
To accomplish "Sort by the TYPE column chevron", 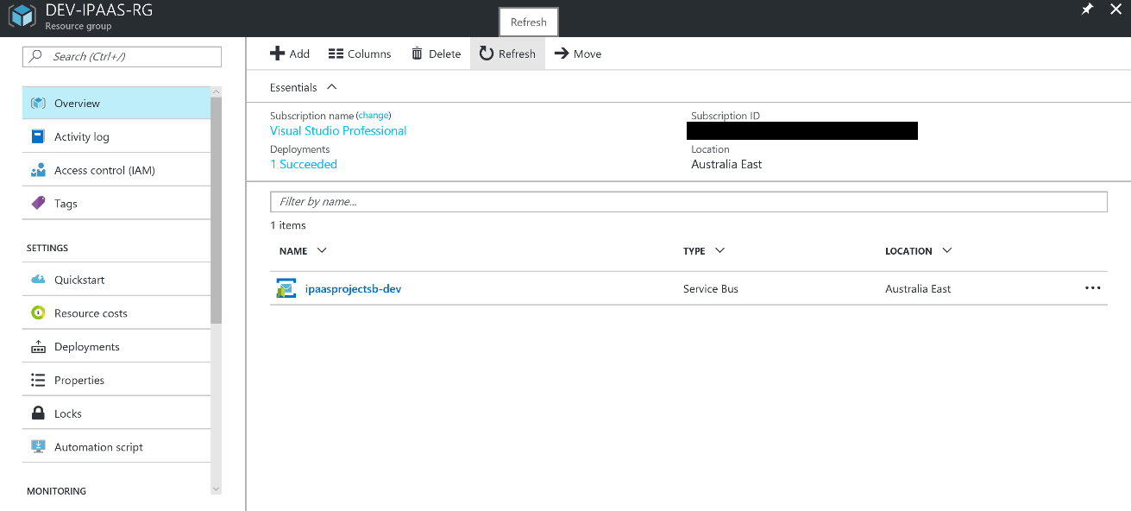I will tap(719, 250).
